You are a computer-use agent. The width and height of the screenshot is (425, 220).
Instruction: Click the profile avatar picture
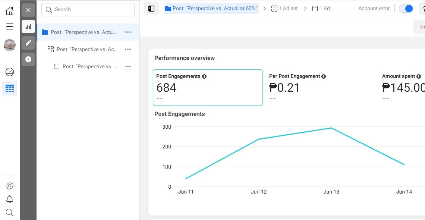pos(10,45)
